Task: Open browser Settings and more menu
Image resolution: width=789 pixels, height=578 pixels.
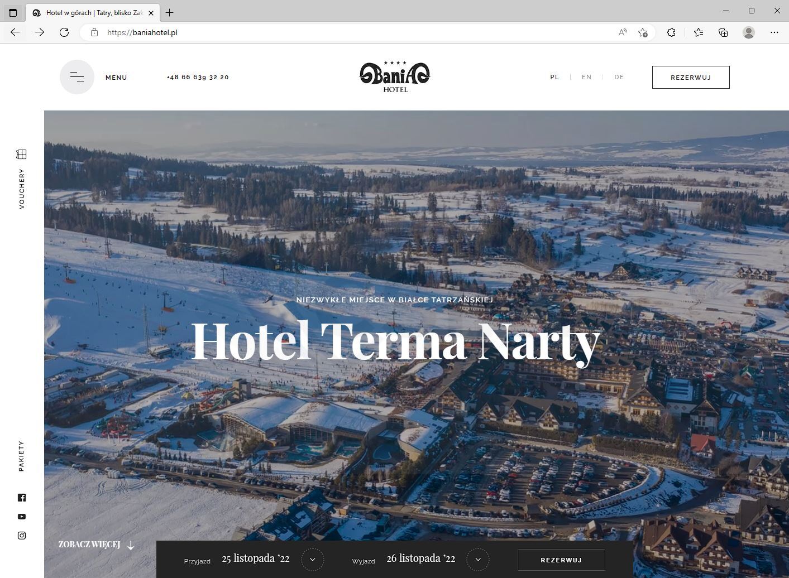Action: pyautogui.click(x=774, y=32)
